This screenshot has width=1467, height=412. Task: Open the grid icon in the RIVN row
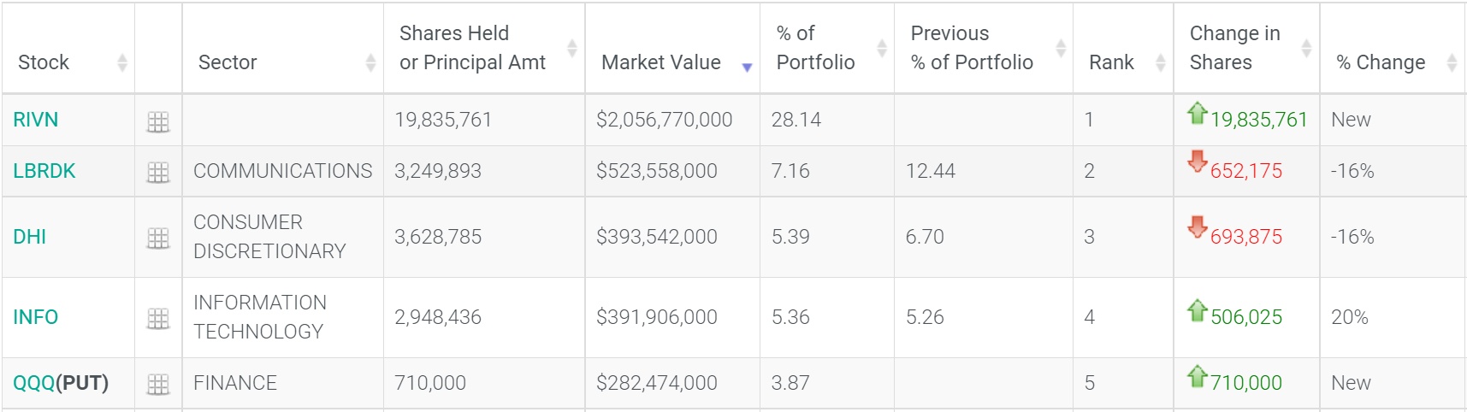(158, 121)
